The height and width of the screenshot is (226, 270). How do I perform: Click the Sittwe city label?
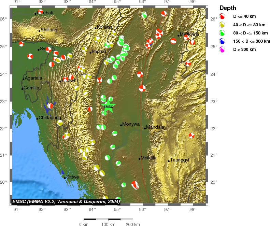tap(73, 177)
